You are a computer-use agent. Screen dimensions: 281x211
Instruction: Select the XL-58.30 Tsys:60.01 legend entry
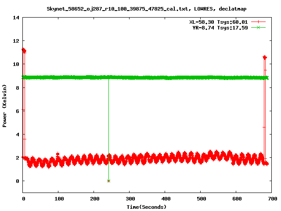point(219,22)
